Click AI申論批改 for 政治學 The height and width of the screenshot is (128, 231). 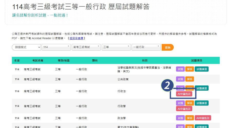pyautogui.click(x=203, y=118)
